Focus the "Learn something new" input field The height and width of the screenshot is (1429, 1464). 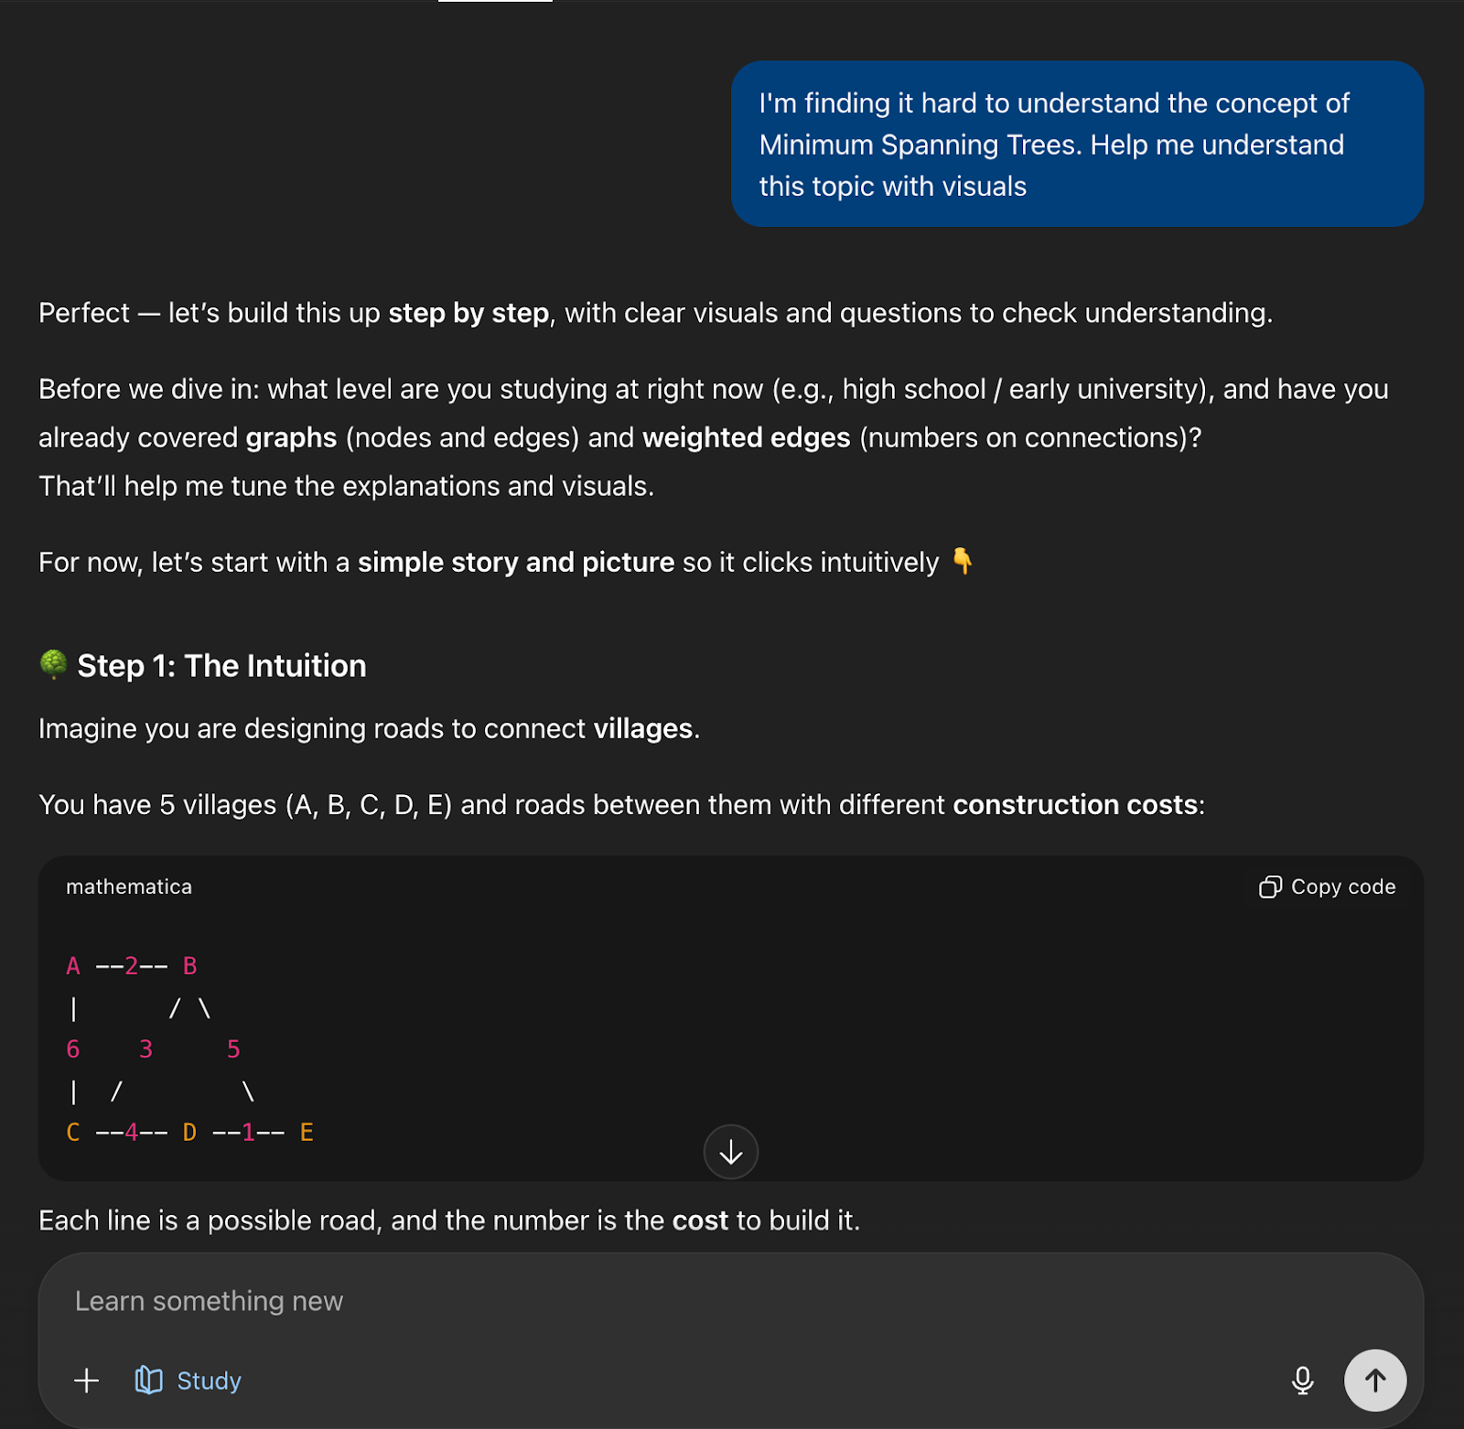[640, 1301]
